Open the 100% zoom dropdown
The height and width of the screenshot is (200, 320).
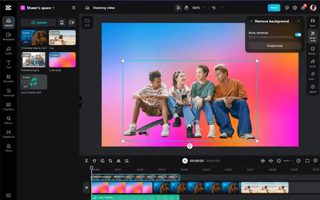[198, 8]
